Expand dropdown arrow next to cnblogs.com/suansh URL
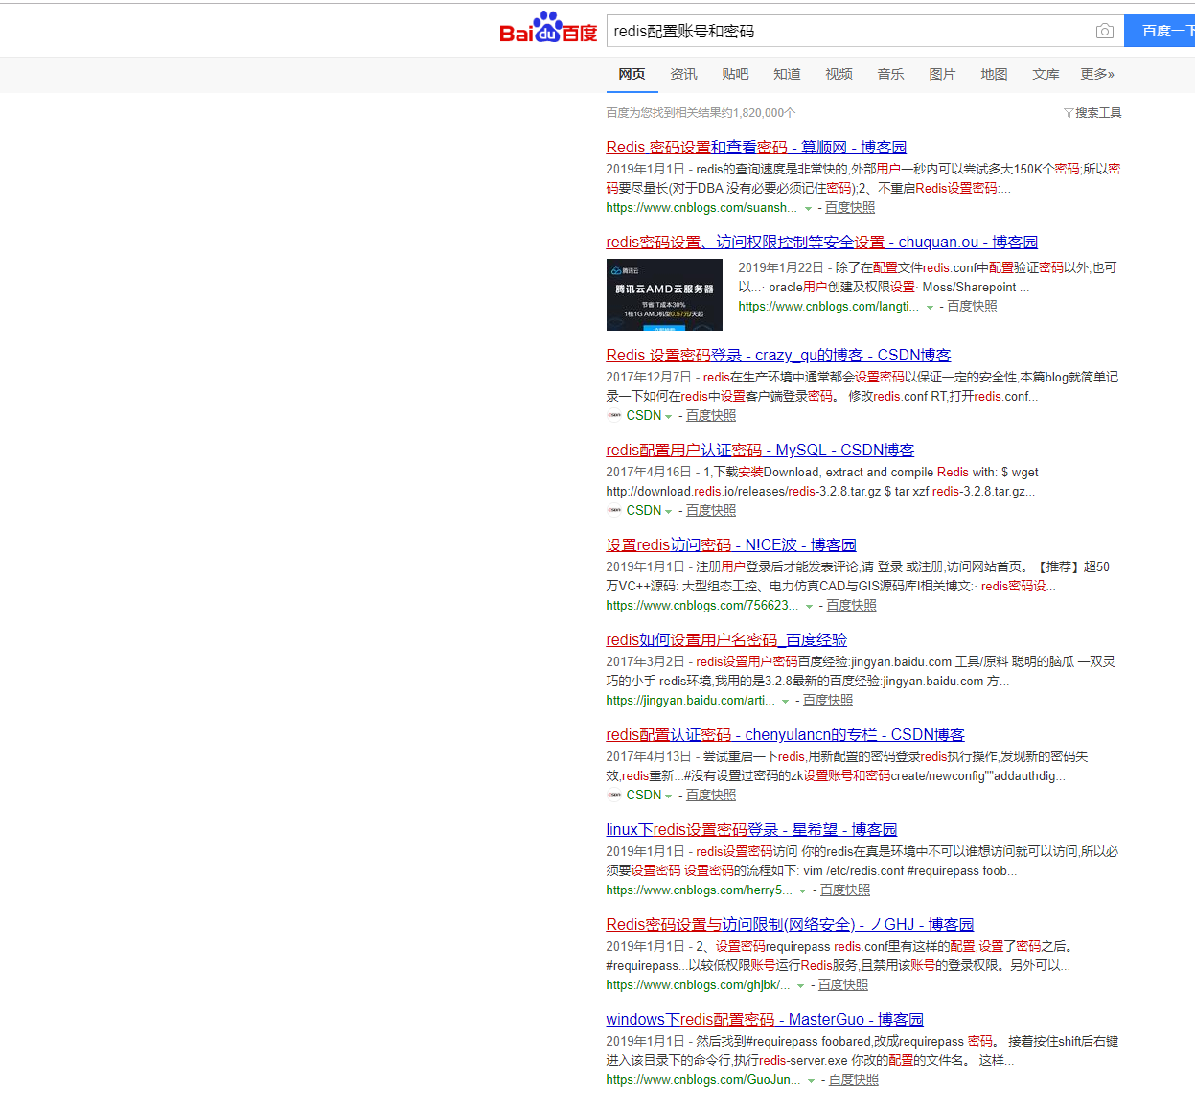Viewport: 1195px width, 1109px height. click(808, 208)
